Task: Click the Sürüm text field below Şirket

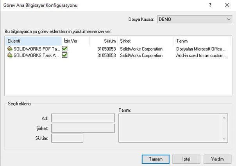Action: pyautogui.click(x=67, y=138)
